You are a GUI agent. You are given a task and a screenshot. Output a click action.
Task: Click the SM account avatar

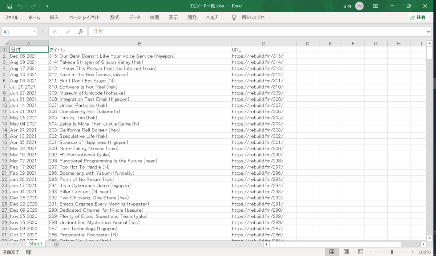click(359, 6)
